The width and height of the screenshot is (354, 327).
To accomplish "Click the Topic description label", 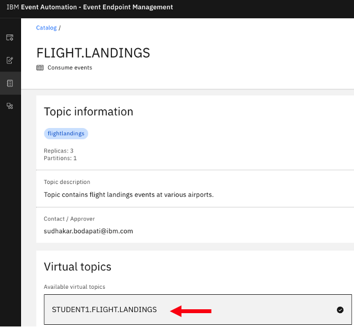I will [x=67, y=182].
